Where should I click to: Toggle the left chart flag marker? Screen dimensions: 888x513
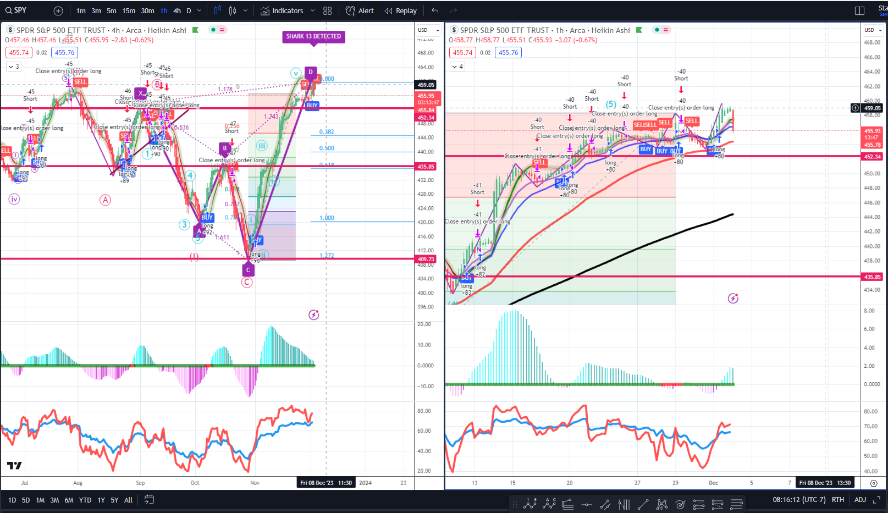tap(195, 30)
